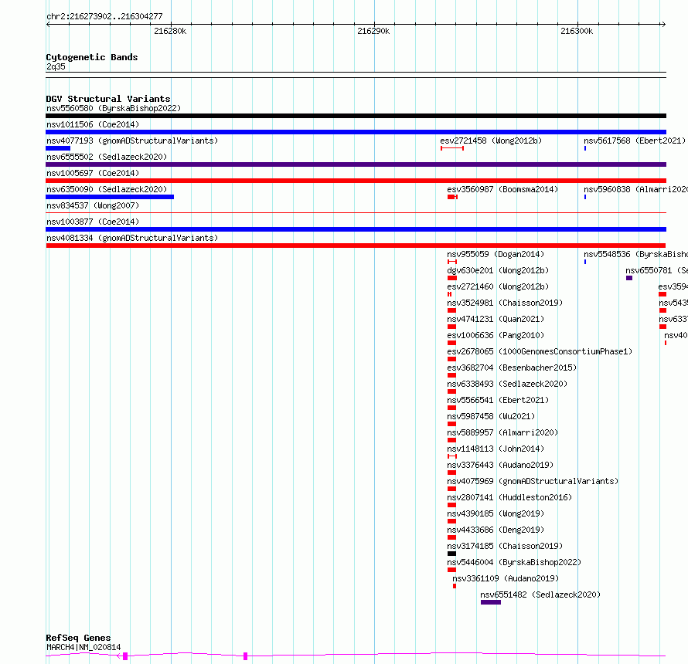Click nsv1148113 (John2014) label
The image size is (688, 664).
click(496, 449)
